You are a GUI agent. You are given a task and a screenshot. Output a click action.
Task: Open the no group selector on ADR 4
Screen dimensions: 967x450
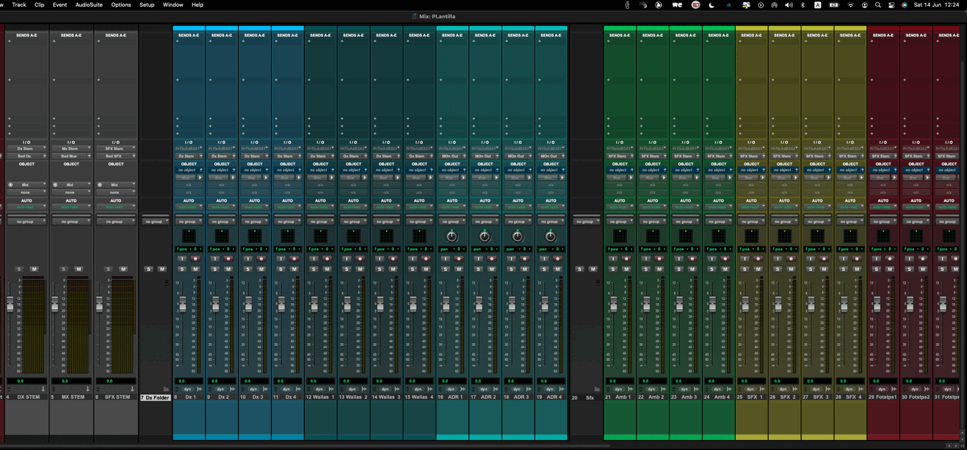click(551, 222)
